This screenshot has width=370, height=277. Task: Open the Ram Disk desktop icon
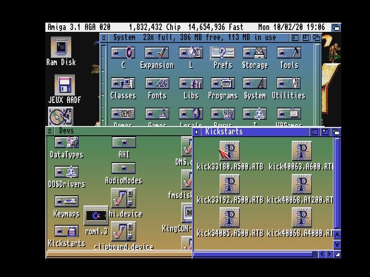pyautogui.click(x=61, y=47)
